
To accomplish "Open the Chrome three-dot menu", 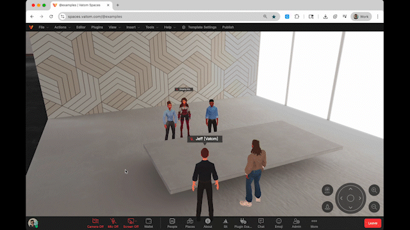I will [377, 17].
